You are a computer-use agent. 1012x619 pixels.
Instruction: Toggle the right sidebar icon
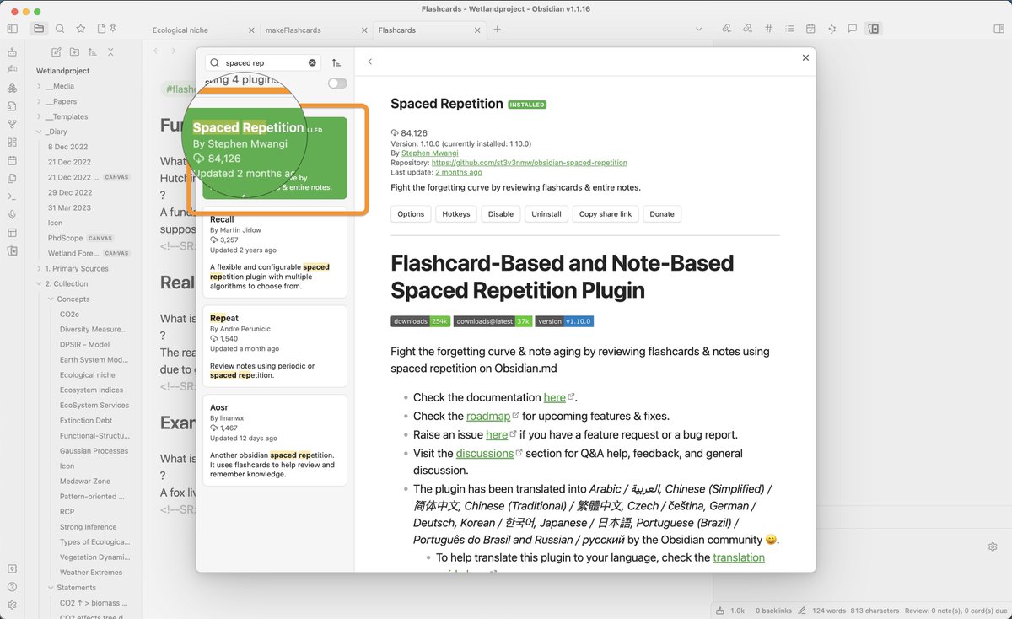coord(999,29)
